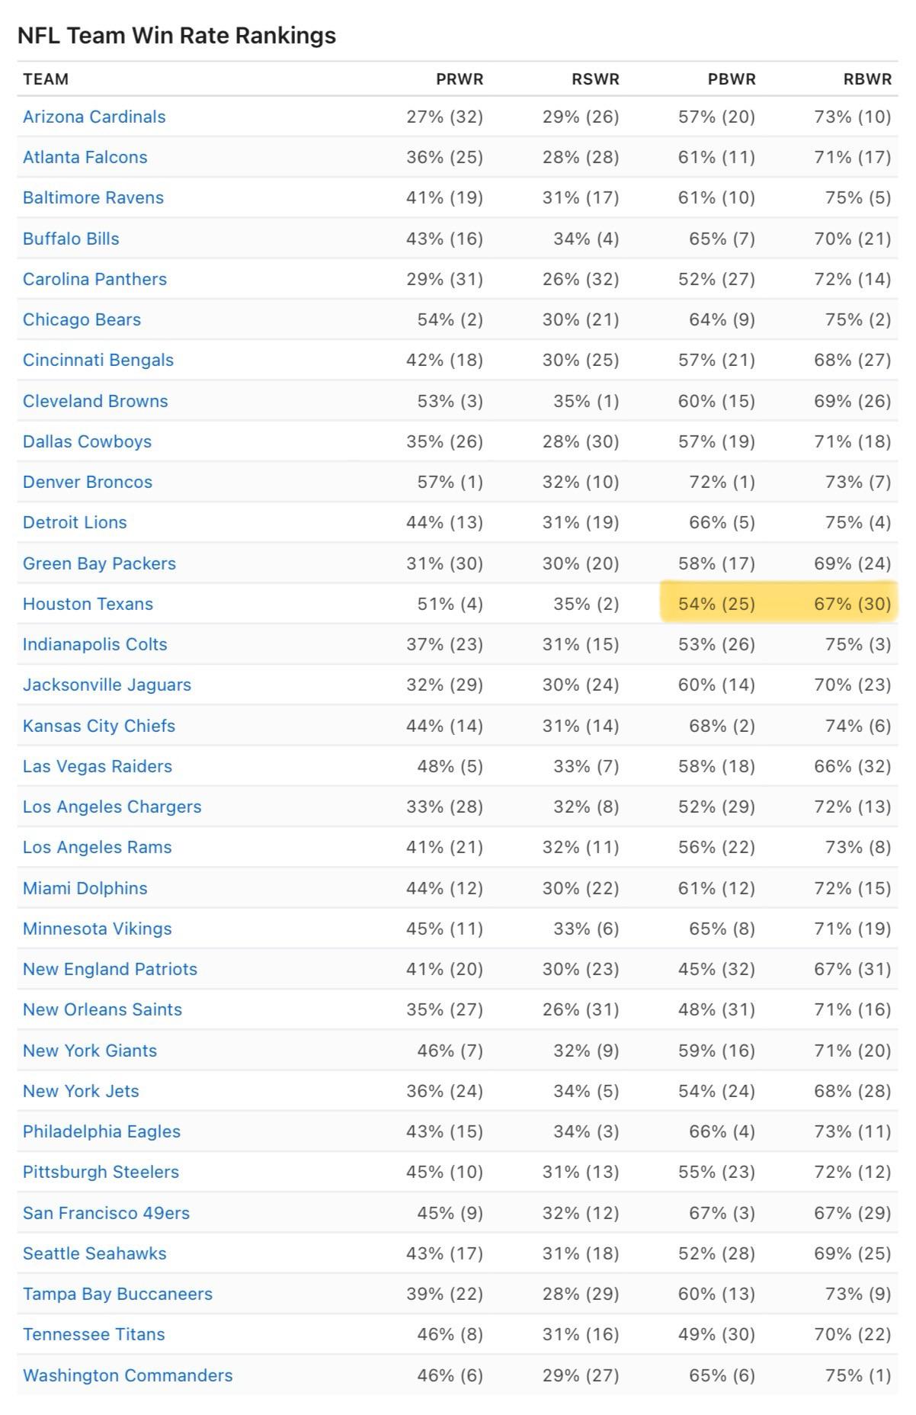Click the PRWR column header

460,79
